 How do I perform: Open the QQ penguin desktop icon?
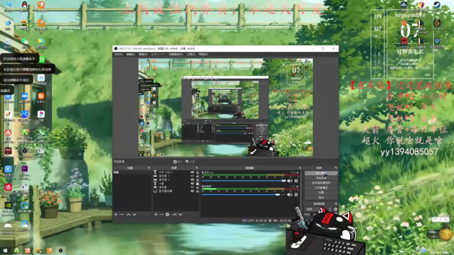pyautogui.click(x=24, y=6)
